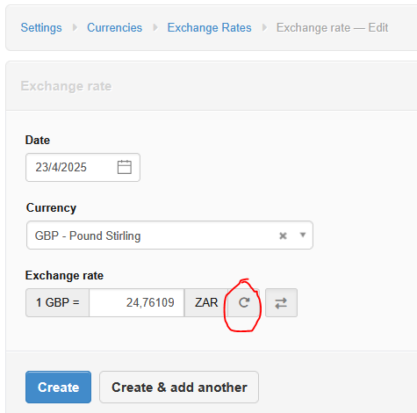Click the arrow separator after Currencies
This screenshot has width=417, height=413.
coord(155,27)
